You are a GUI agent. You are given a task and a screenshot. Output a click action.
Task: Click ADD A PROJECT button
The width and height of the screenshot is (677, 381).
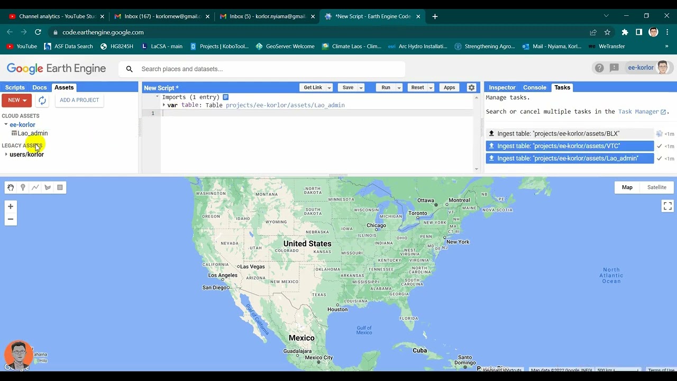tap(79, 100)
